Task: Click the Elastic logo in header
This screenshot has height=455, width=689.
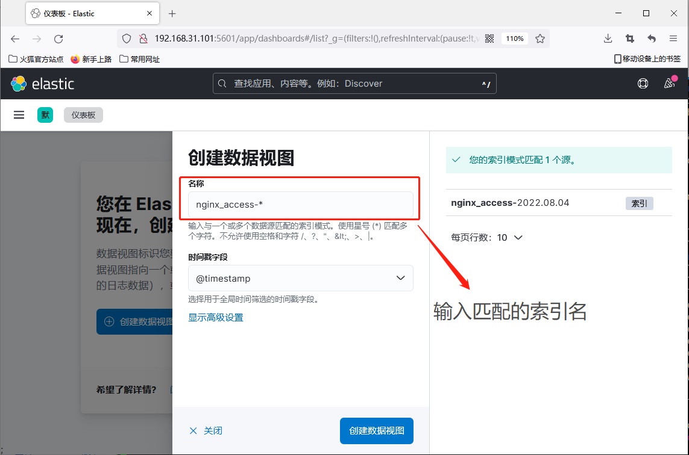Action: (x=42, y=84)
